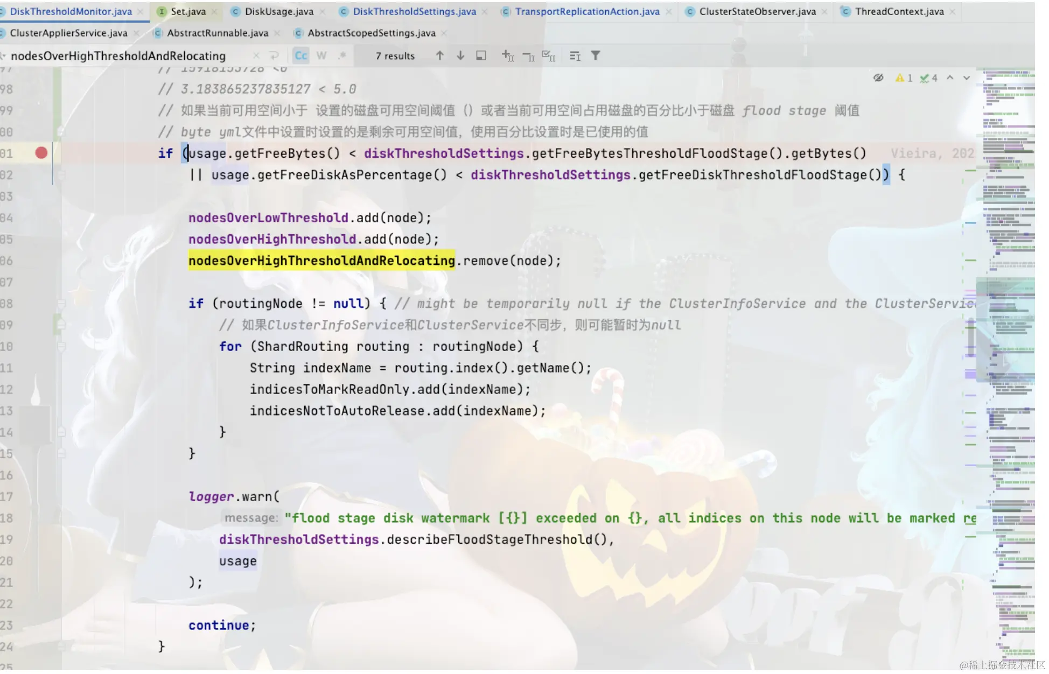1049x674 pixels.
Task: Jump to previous highlighted problem chevron
Action: click(x=950, y=78)
